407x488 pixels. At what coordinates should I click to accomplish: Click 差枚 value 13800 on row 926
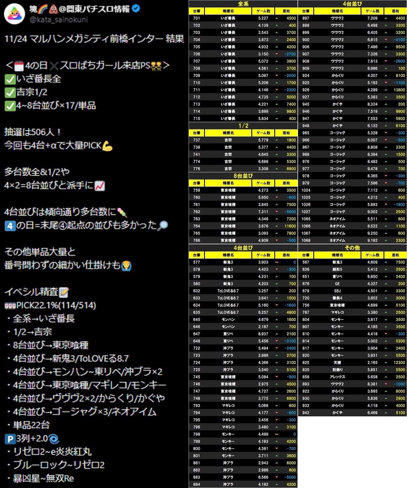(x=399, y=90)
